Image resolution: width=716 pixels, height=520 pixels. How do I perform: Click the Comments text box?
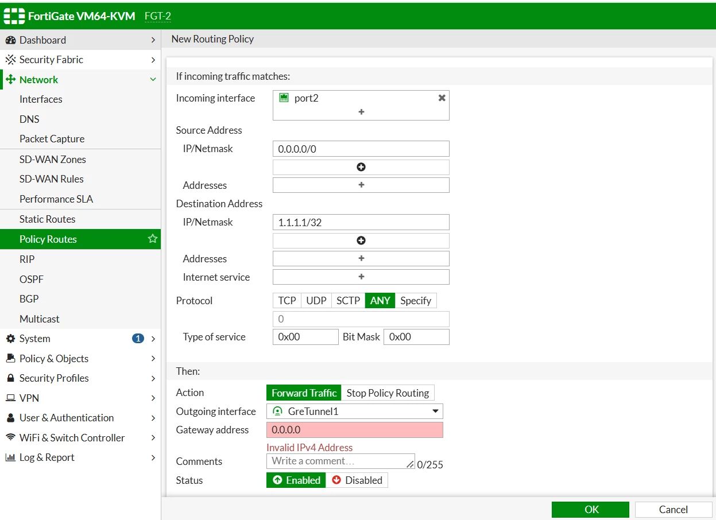[340, 461]
